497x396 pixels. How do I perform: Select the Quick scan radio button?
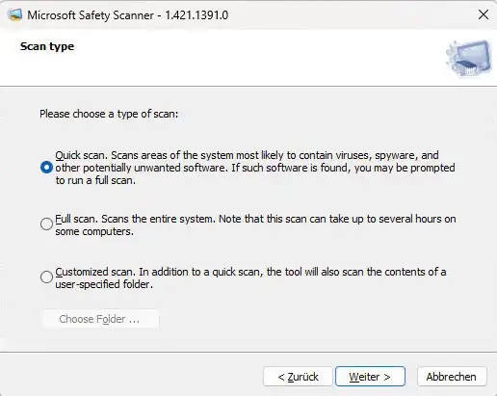tap(46, 168)
